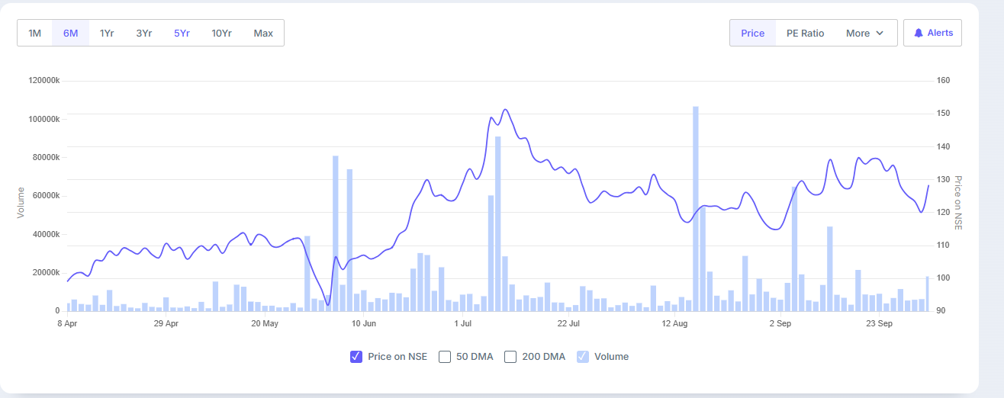Show the Max time range
Screen dimensions: 1004x398
[263, 33]
